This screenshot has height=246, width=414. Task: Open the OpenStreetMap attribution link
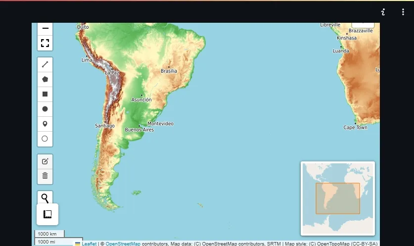pyautogui.click(x=123, y=244)
